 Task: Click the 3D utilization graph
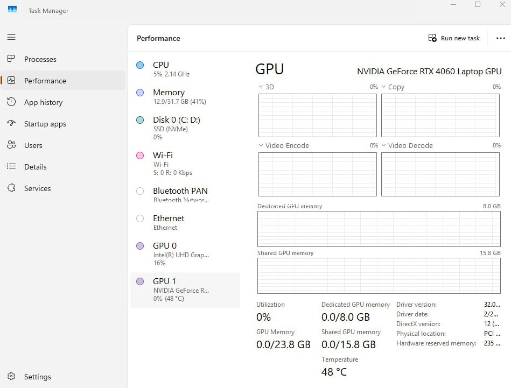pos(317,115)
